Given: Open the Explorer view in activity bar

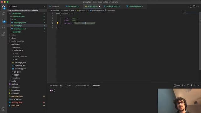Looking at the screenshot, I should click(3, 7).
